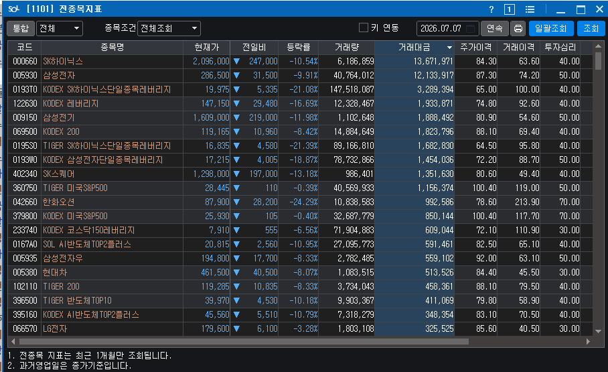Click the volume 147,518,087

(352, 89)
